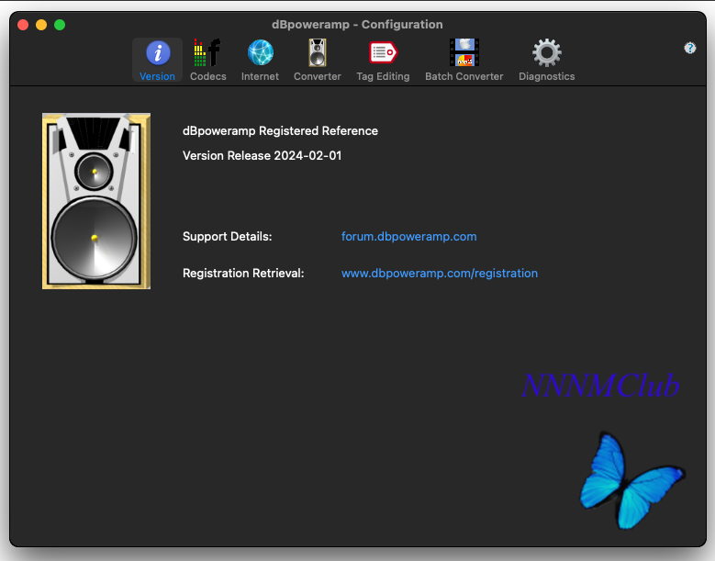The image size is (715, 561).
Task: Click the 'Support Details:' label
Action: click(227, 236)
